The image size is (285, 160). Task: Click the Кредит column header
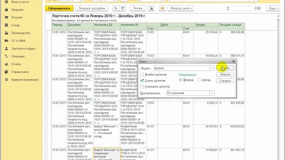tap(200, 25)
